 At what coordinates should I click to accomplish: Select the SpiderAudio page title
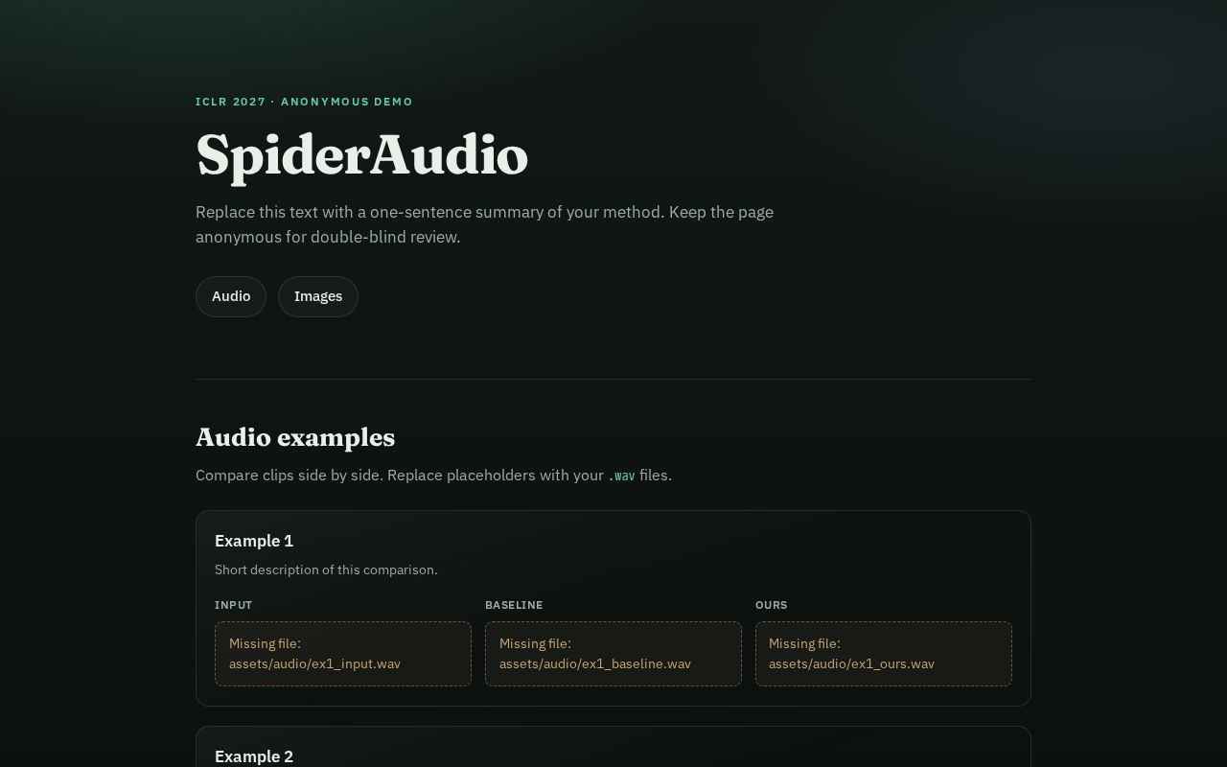(x=362, y=155)
